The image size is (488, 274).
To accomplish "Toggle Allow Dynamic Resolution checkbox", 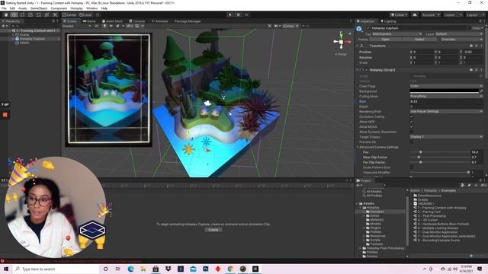I will tap(412, 132).
